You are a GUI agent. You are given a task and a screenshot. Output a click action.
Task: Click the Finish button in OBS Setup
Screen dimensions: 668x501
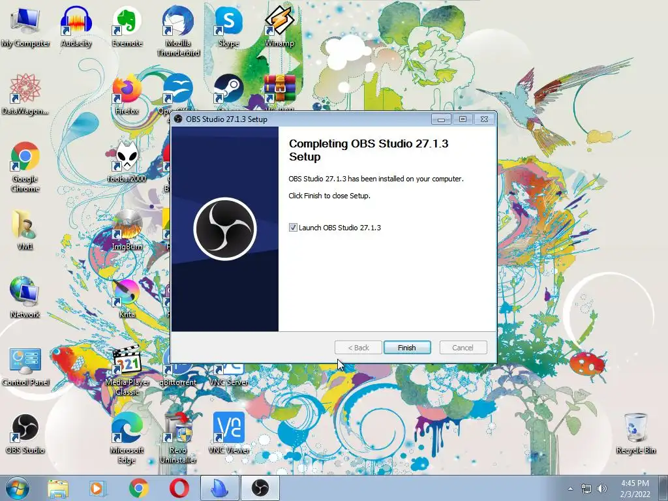point(407,348)
